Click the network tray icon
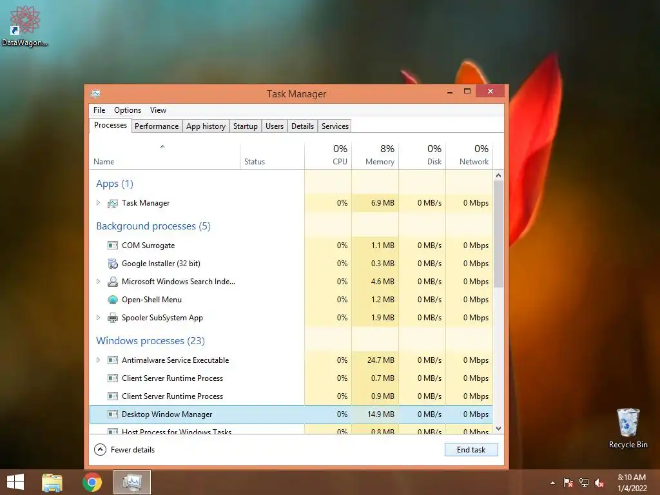Viewport: 660px width, 495px height. [584, 483]
